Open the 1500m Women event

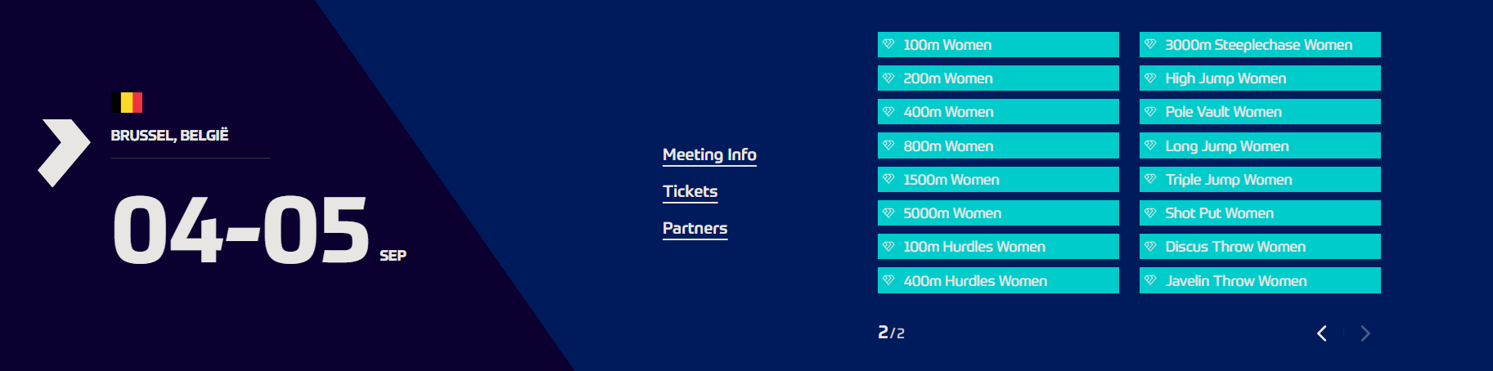click(x=998, y=180)
